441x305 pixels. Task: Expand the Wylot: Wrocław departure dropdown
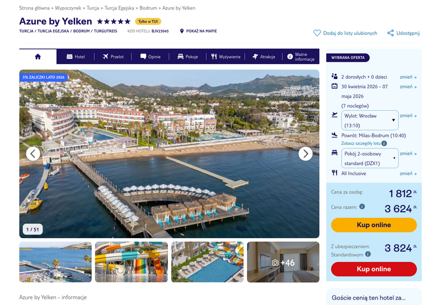(x=369, y=120)
